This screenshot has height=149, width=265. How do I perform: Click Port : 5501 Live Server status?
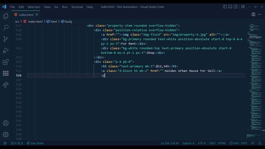(238, 143)
